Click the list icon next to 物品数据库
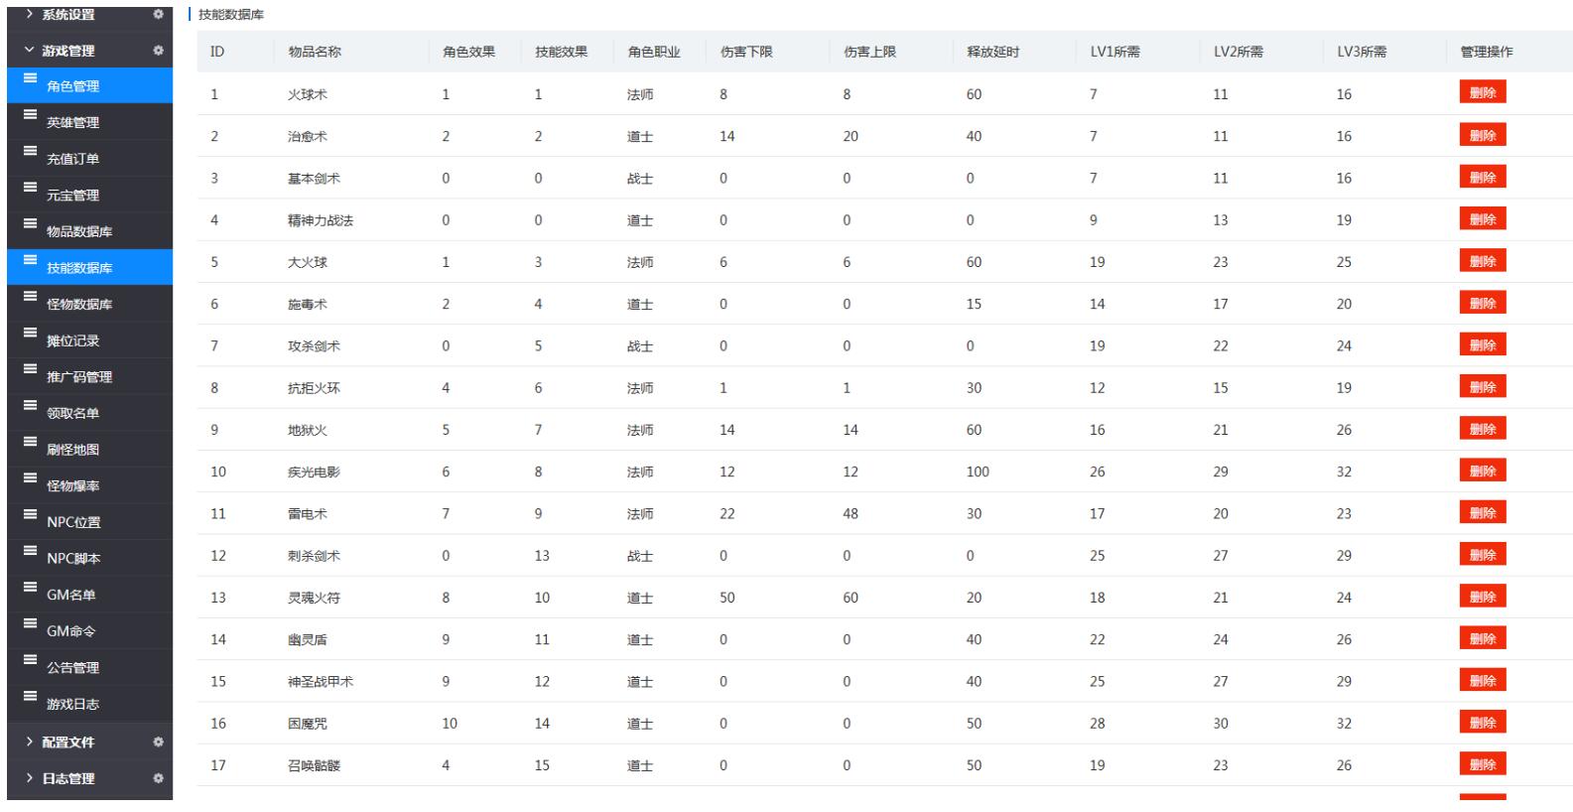 30,223
